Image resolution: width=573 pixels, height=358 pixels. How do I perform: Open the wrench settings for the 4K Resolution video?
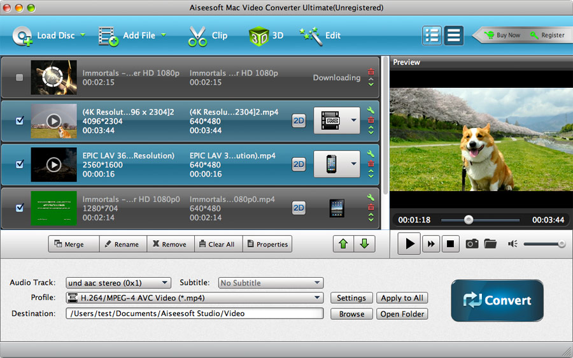coord(371,110)
